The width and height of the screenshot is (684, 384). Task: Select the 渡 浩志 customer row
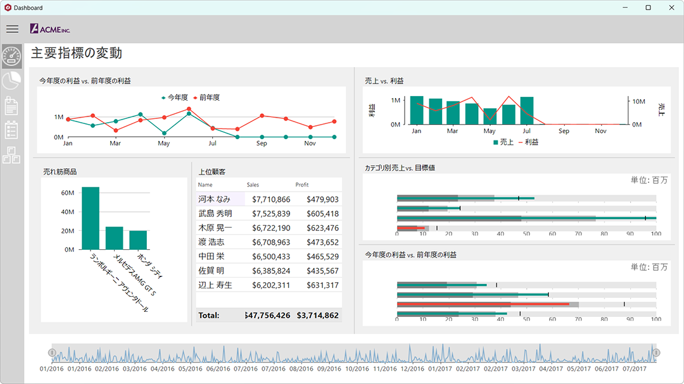point(269,242)
